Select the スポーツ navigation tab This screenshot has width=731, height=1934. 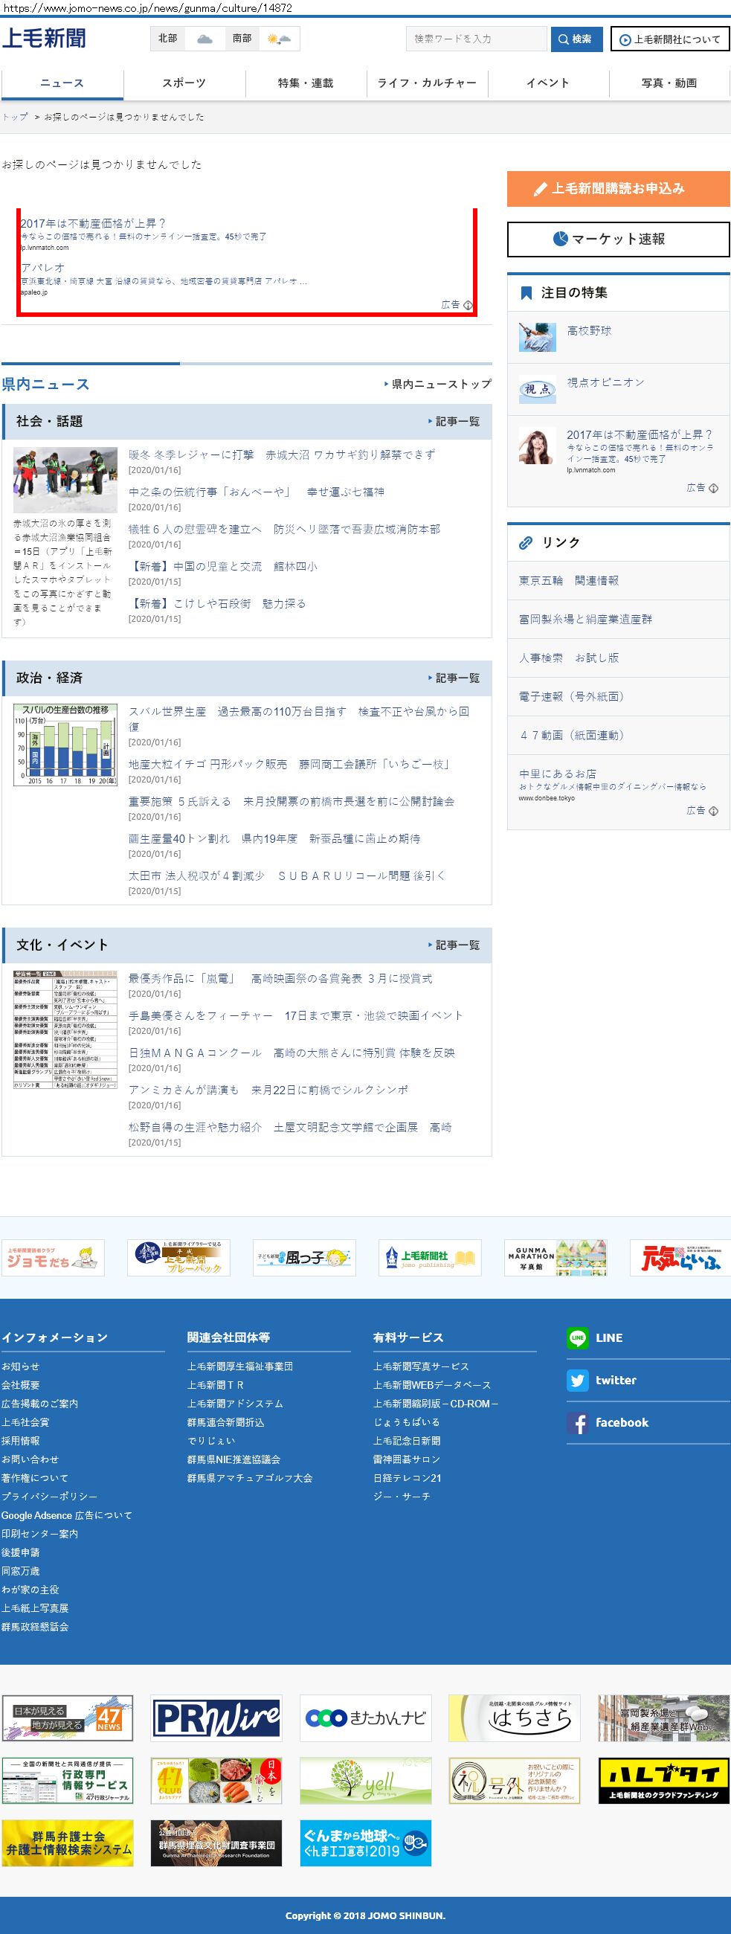[184, 83]
